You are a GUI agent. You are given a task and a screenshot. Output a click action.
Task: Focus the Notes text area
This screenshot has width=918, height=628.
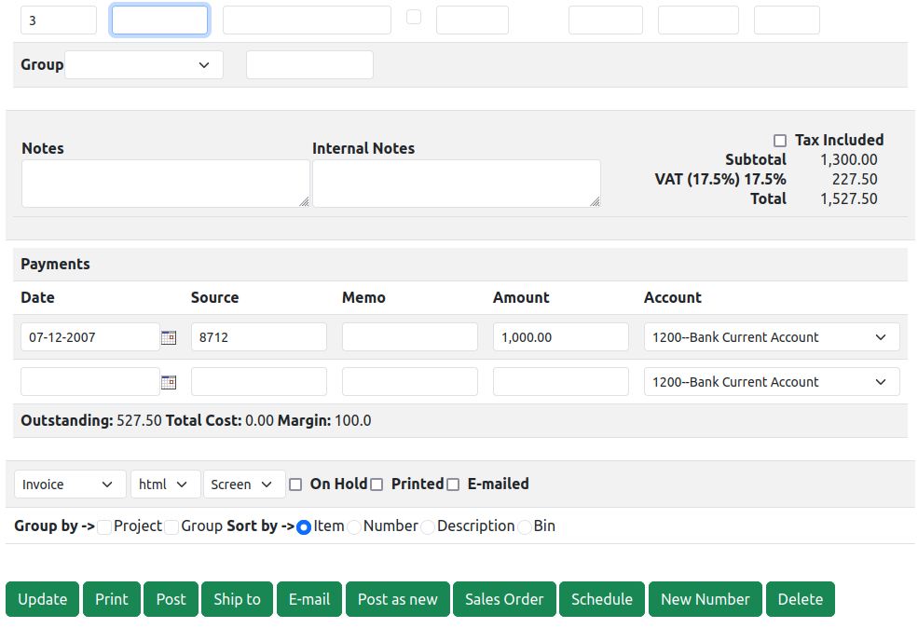pos(166,184)
